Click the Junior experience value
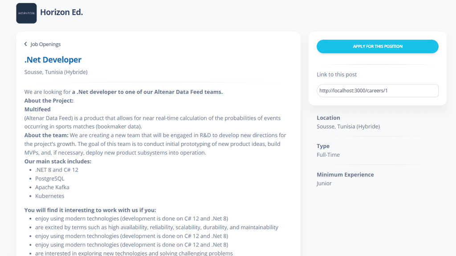The image size is (456, 256). coord(324,183)
